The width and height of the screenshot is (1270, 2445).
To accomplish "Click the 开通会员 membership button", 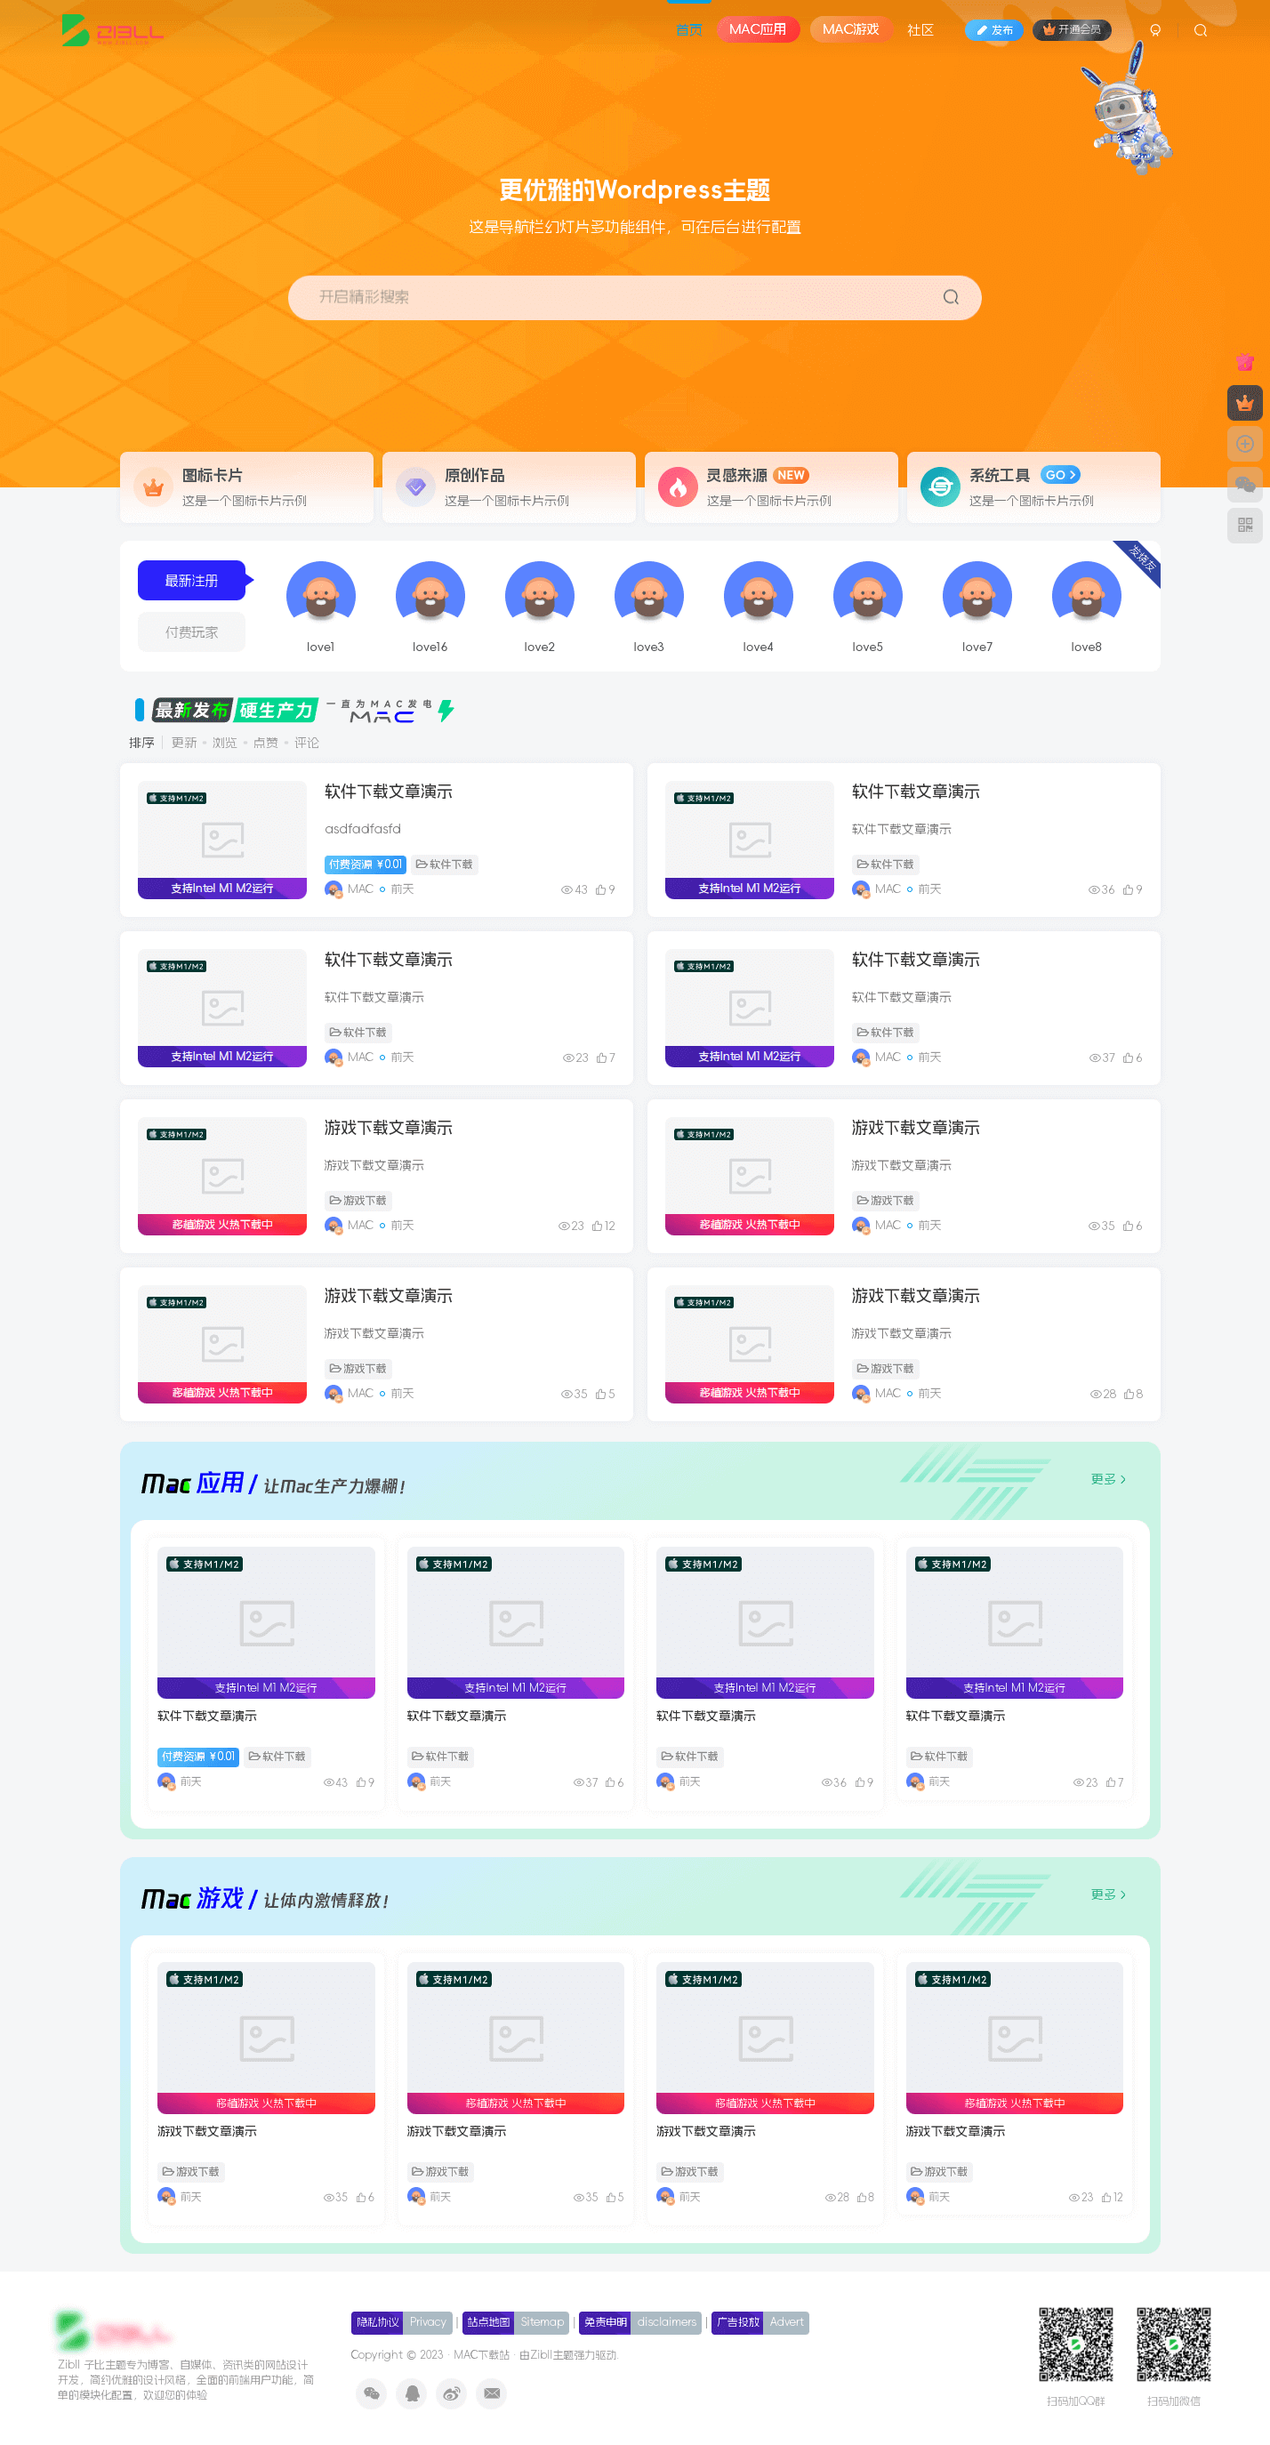I will (x=1072, y=30).
